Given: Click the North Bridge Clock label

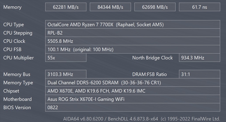Looking at the screenshot, I should click(x=152, y=58).
